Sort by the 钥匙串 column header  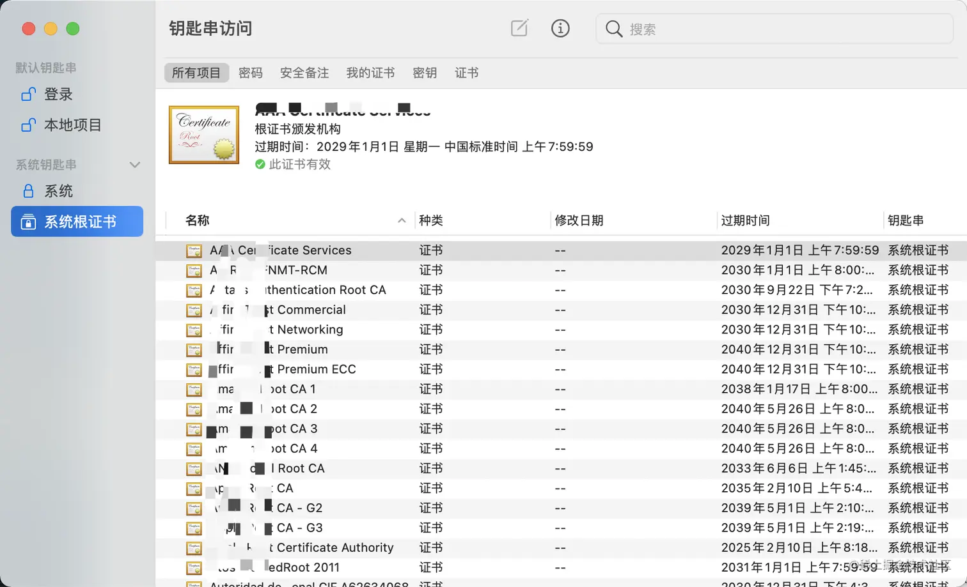coord(906,220)
